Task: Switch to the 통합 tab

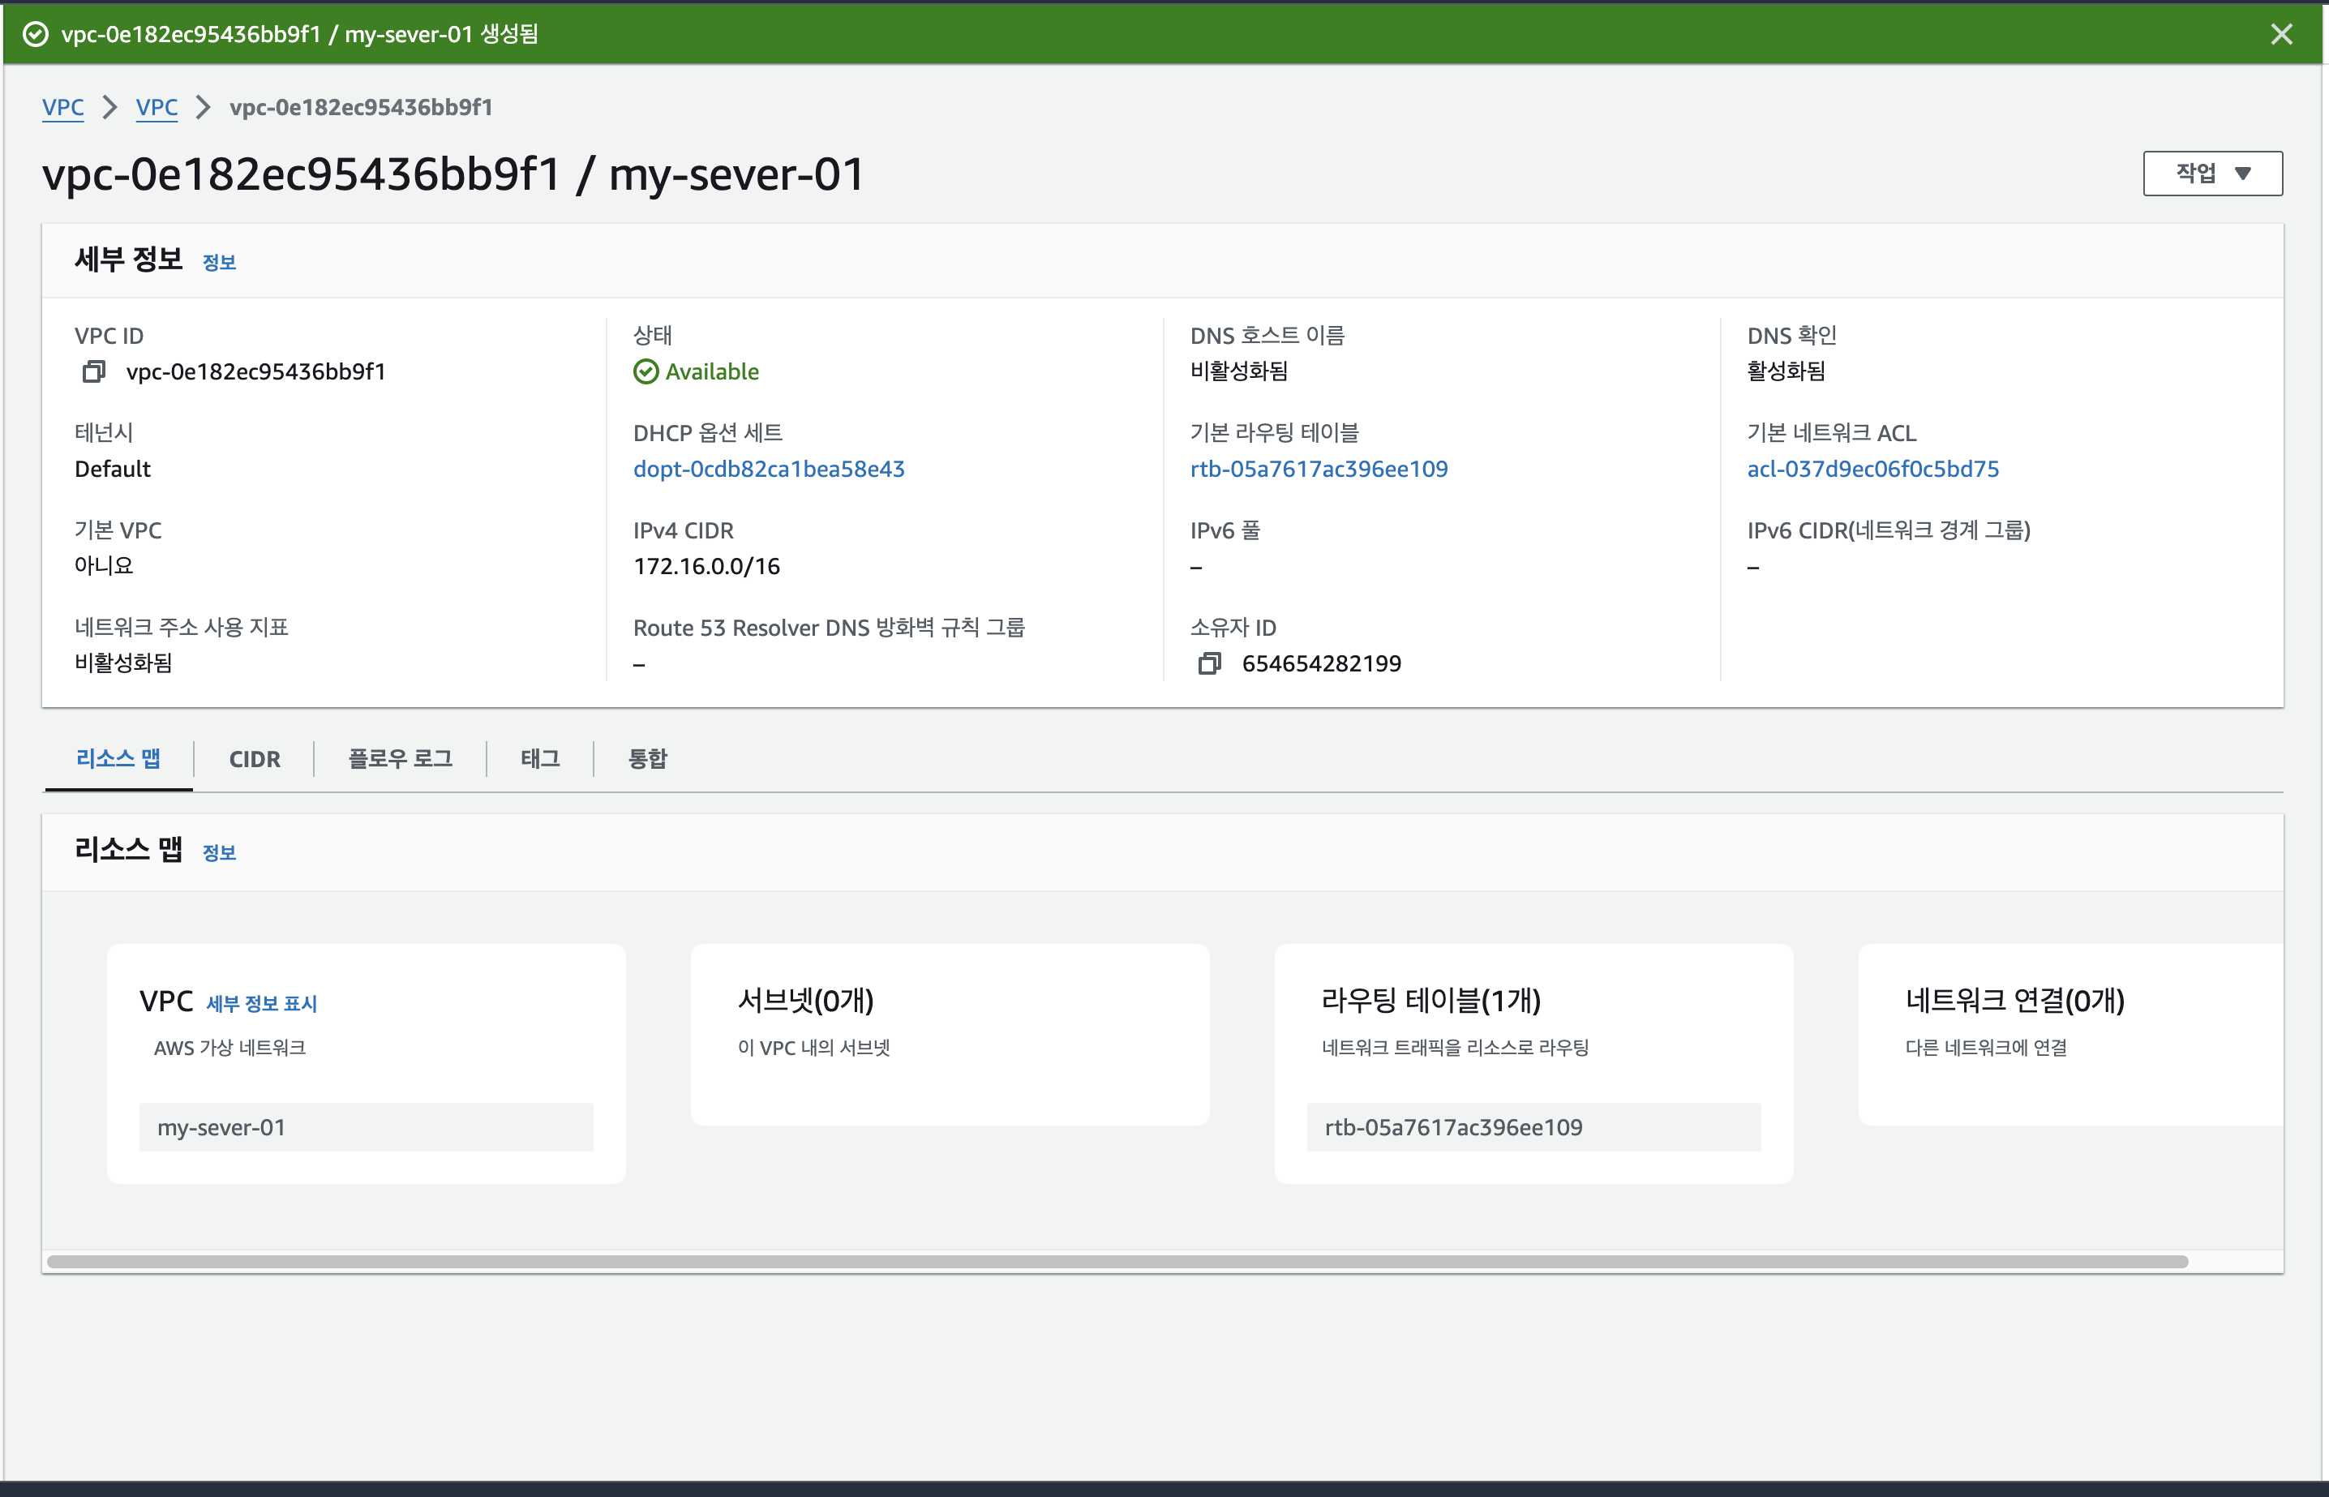Action: pyautogui.click(x=647, y=759)
